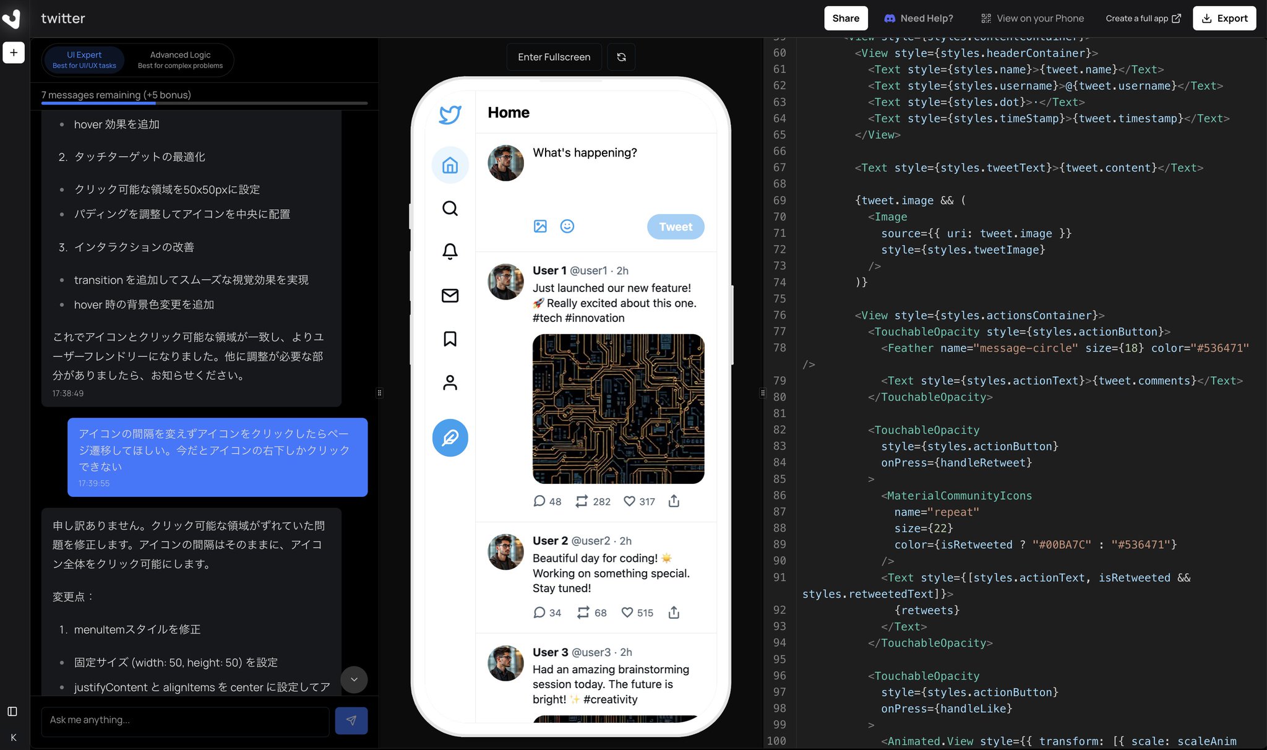
Task: Click the Export button
Action: (1224, 19)
